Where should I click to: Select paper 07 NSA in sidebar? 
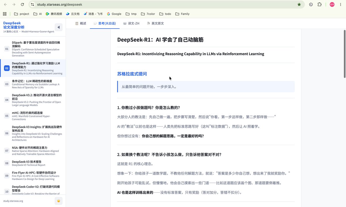coord(33,151)
